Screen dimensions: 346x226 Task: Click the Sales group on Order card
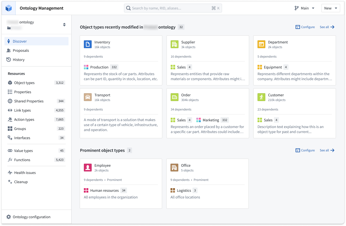click(x=181, y=120)
